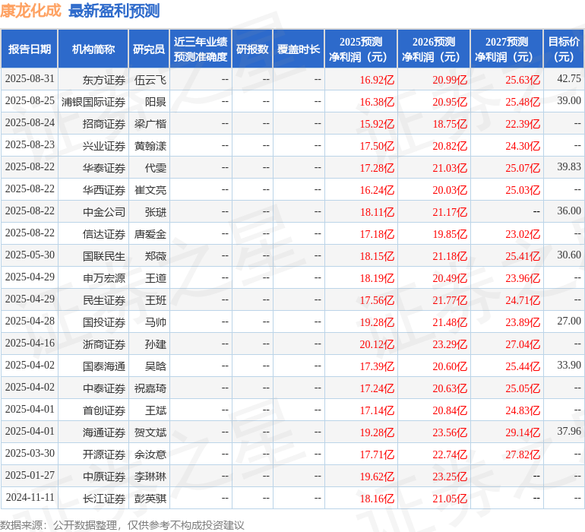Click report date 2025-04-16
Viewport: 585px width, 532px height.
tap(30, 343)
